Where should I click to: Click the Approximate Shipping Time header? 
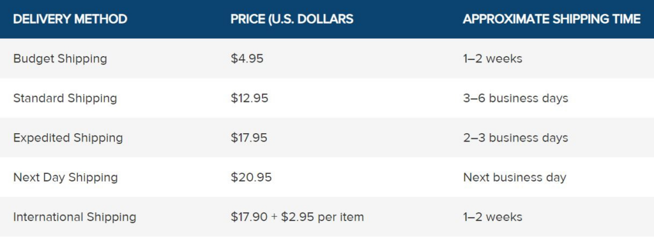[x=552, y=19]
